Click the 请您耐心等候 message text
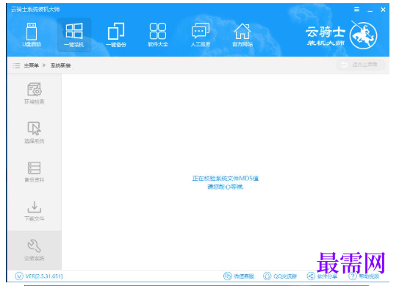 226,187
